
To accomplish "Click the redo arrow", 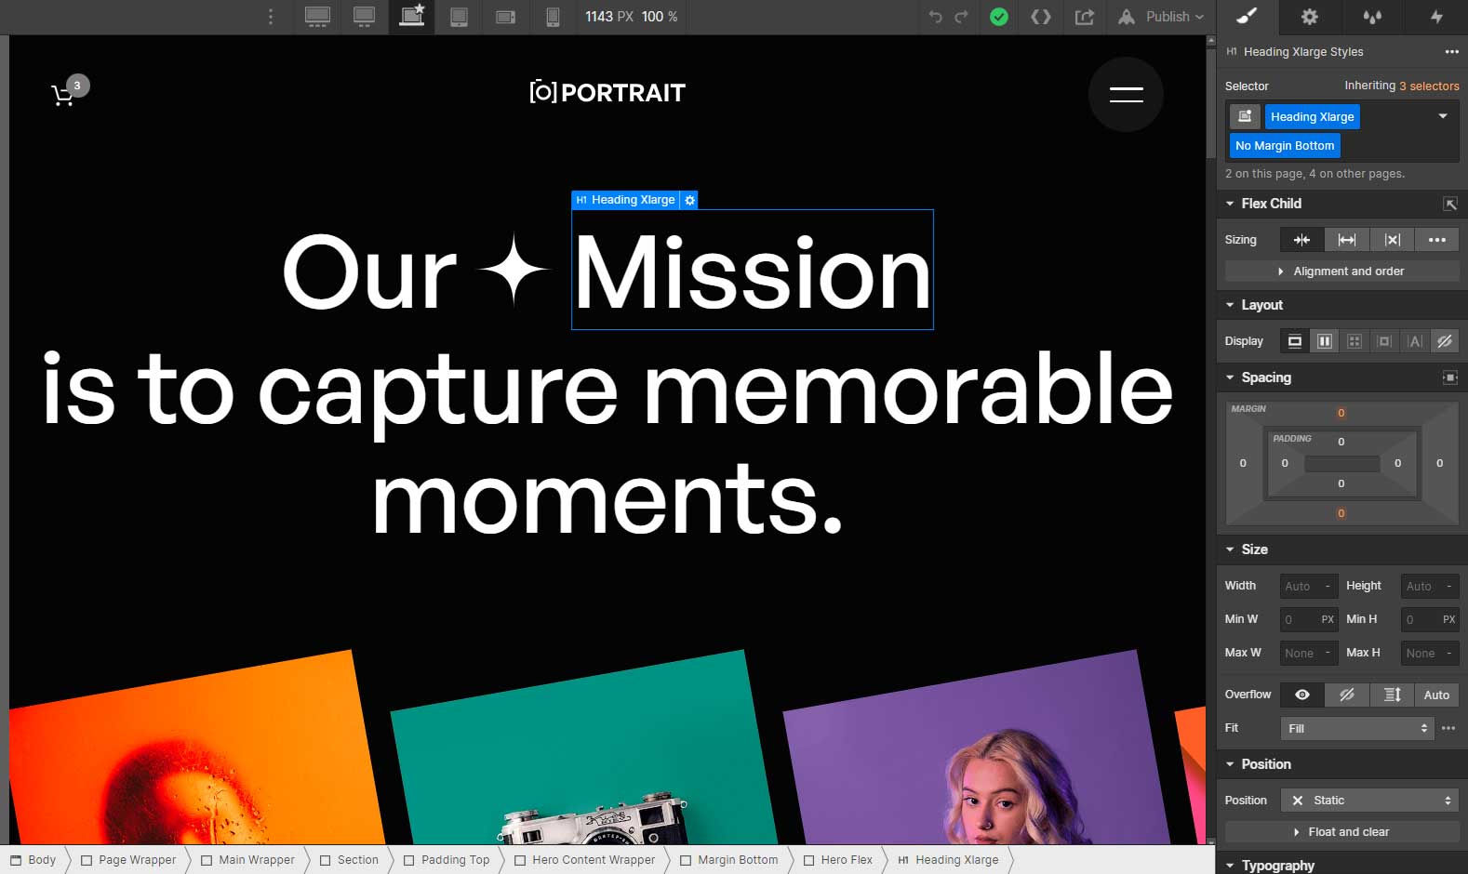I will (x=962, y=17).
